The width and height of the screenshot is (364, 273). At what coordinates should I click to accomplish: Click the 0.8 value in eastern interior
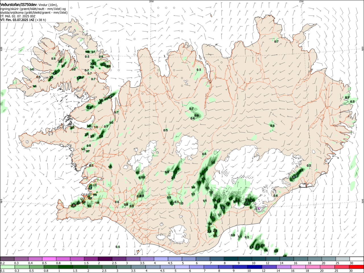[272, 126]
